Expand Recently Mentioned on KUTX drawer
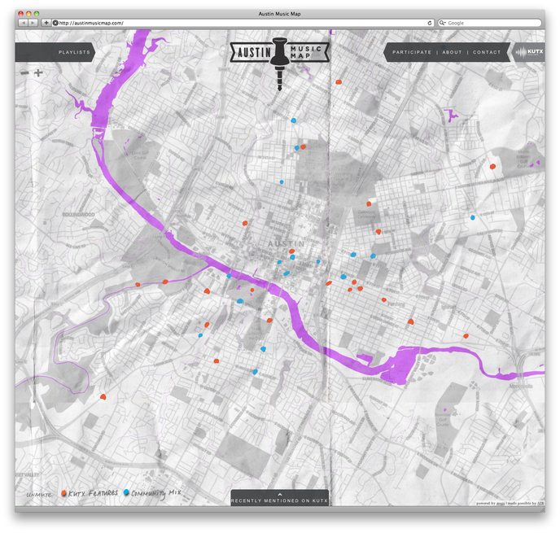The image size is (560, 533). point(279,498)
